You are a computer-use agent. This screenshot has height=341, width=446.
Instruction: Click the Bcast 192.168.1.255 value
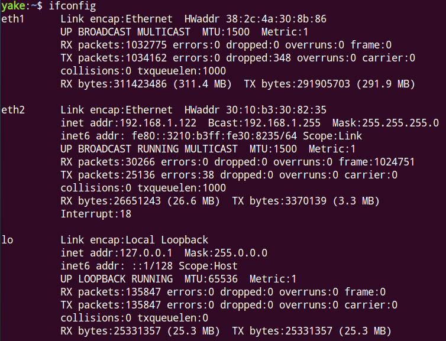[x=264, y=123]
